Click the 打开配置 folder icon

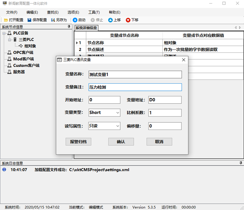tap(6, 20)
